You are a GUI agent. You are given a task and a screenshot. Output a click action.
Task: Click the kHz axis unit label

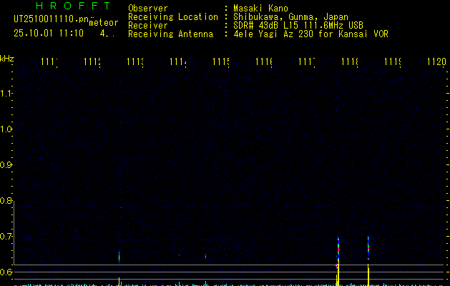[7, 59]
